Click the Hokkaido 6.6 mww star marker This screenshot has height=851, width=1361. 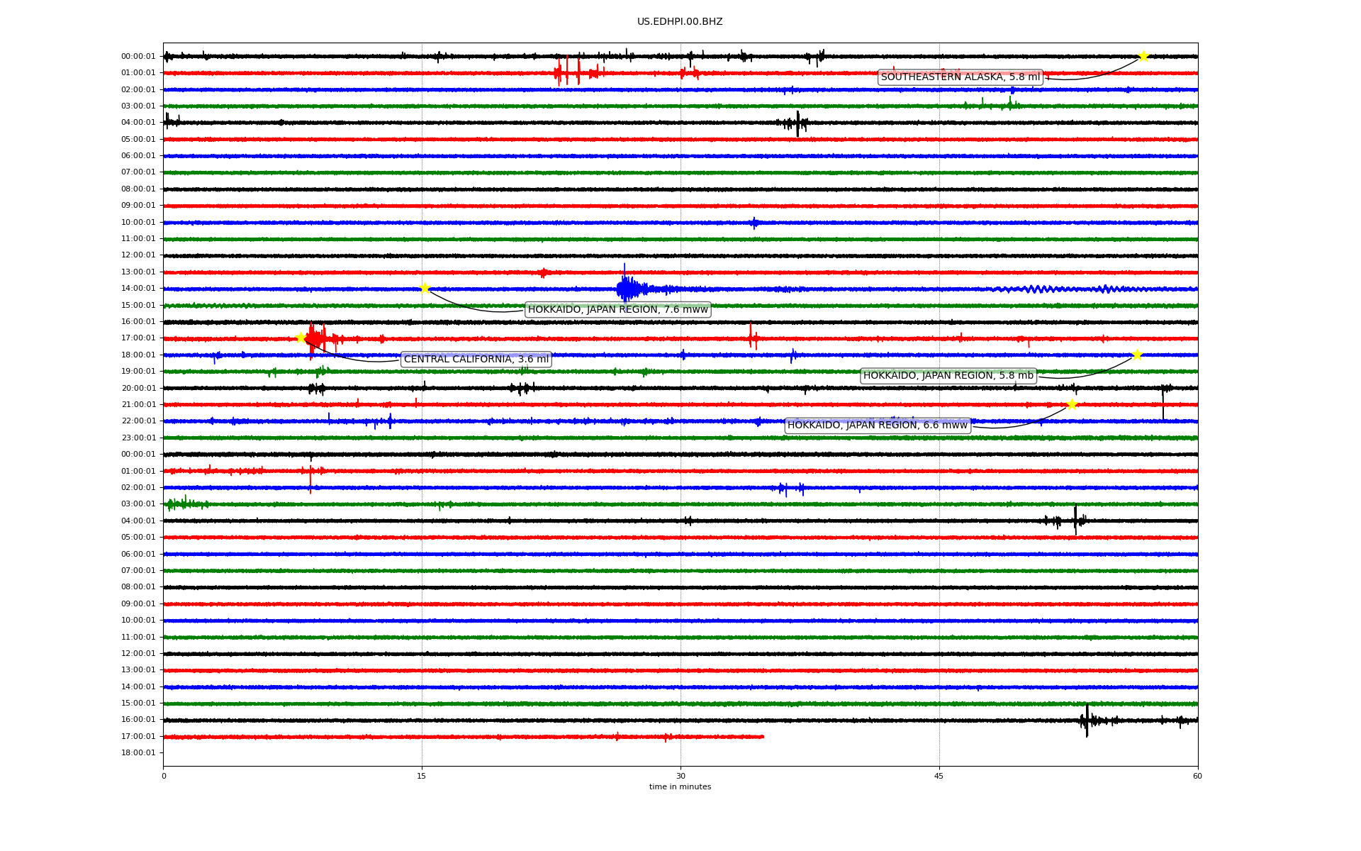[1072, 404]
